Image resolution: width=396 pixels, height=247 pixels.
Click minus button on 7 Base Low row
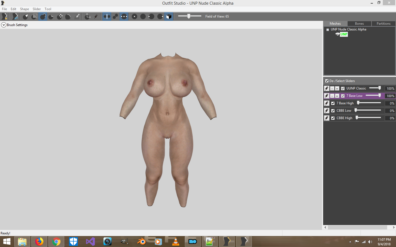point(332,96)
